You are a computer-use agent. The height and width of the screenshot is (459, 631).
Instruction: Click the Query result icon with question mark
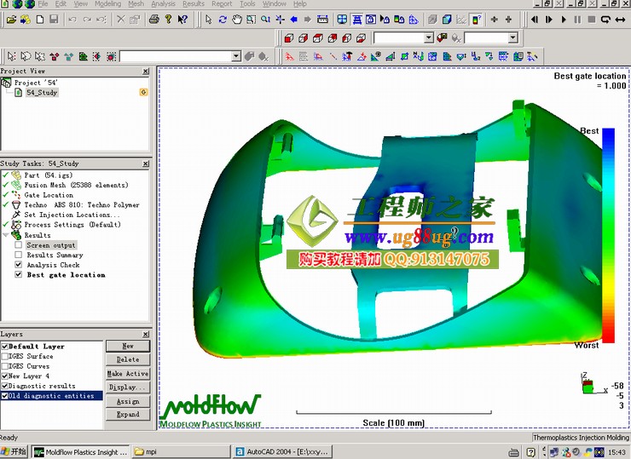tap(476, 20)
